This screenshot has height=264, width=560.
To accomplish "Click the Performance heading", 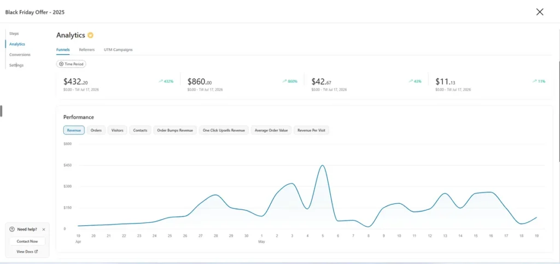I will pos(79,117).
